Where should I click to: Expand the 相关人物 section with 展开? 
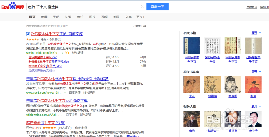[256, 106]
